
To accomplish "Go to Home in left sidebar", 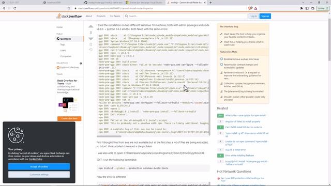I will click(59, 27).
